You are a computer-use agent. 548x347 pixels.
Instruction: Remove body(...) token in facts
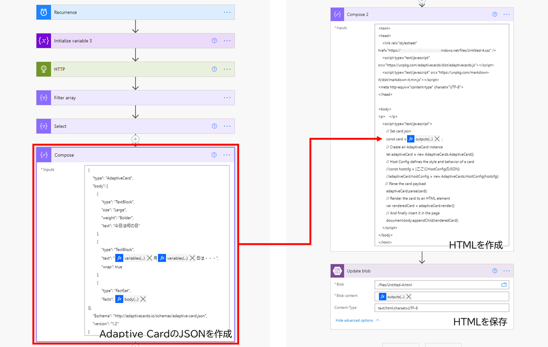(143, 299)
